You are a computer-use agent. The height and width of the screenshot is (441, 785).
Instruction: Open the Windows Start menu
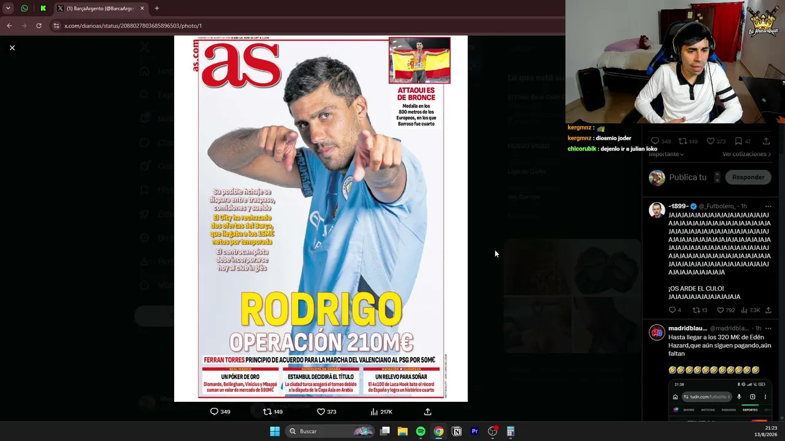(275, 431)
